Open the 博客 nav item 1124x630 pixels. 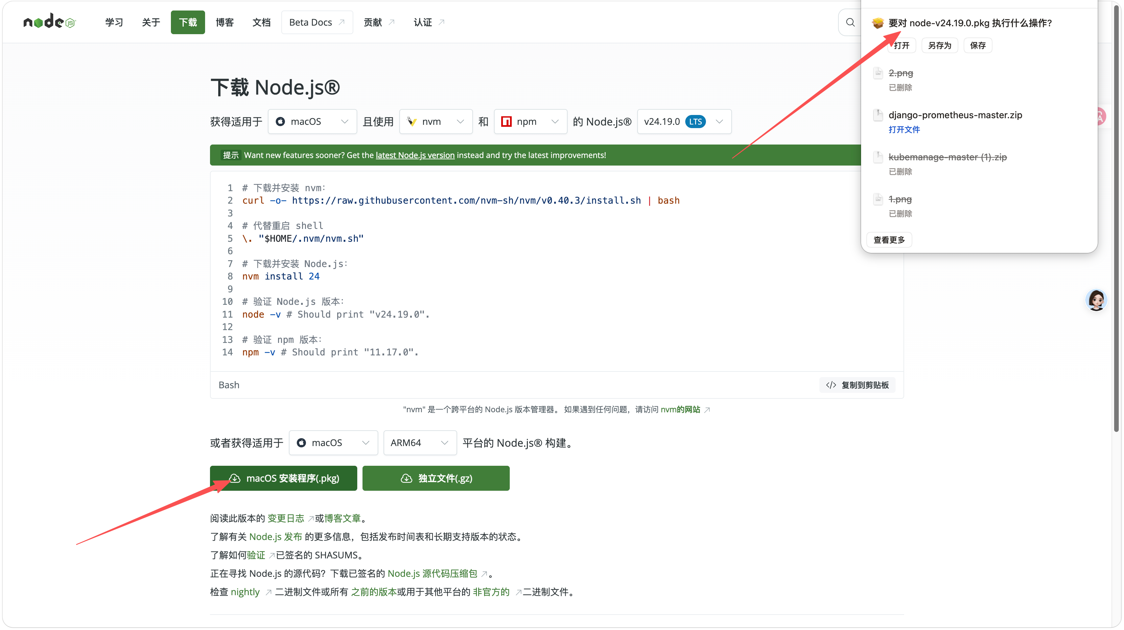click(x=225, y=22)
